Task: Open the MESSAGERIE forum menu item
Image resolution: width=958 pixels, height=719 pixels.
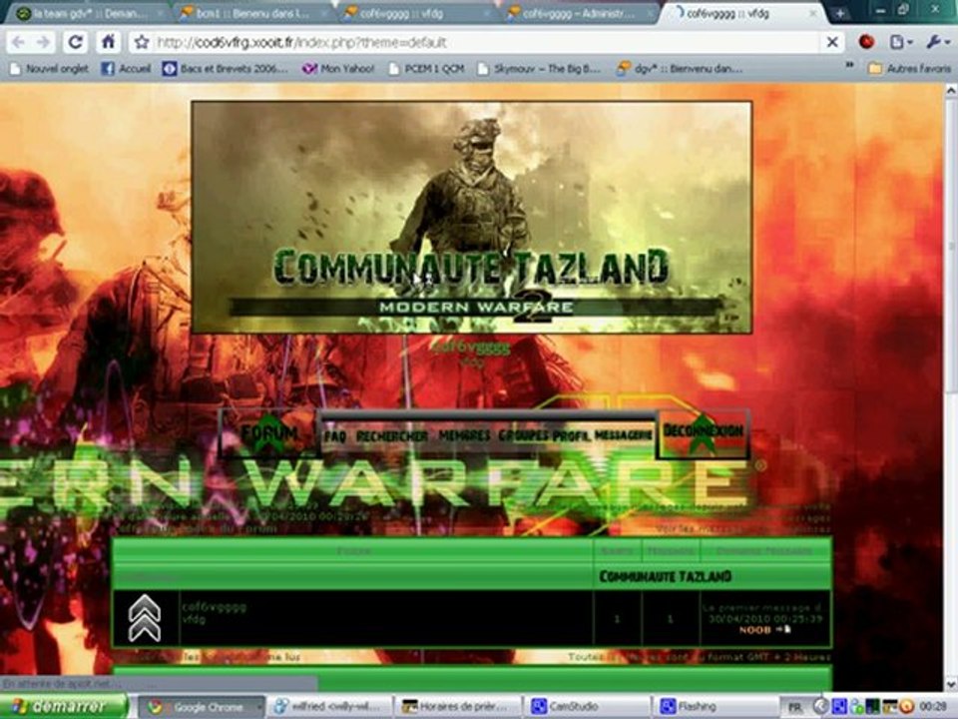Action: click(x=623, y=434)
